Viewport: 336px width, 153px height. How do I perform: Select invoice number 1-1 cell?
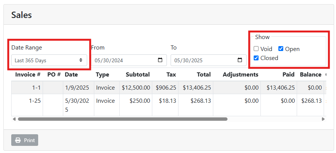pyautogui.click(x=27, y=87)
